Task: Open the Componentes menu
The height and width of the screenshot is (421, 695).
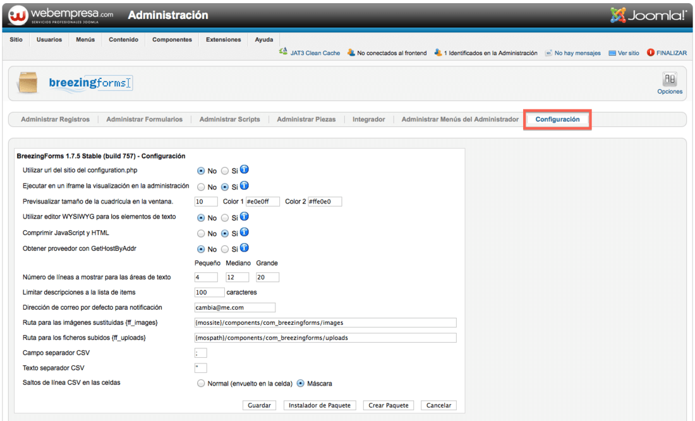Action: [172, 39]
